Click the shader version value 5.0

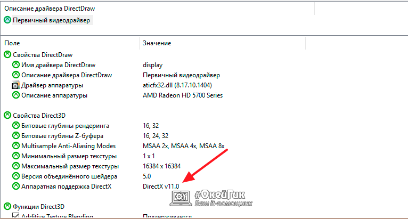(147, 176)
